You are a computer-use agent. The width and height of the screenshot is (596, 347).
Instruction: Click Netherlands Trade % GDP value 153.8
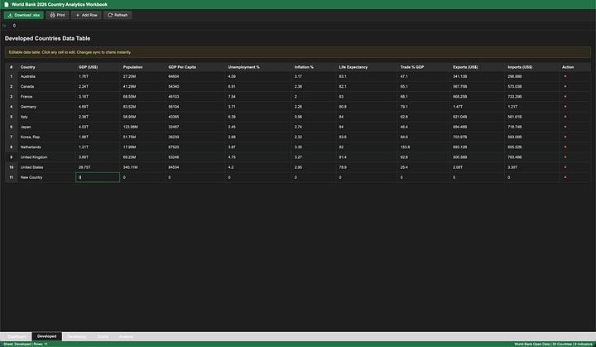pos(424,147)
